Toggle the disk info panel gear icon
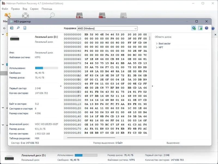This screenshot has height=164, width=218. click(x=194, y=28)
